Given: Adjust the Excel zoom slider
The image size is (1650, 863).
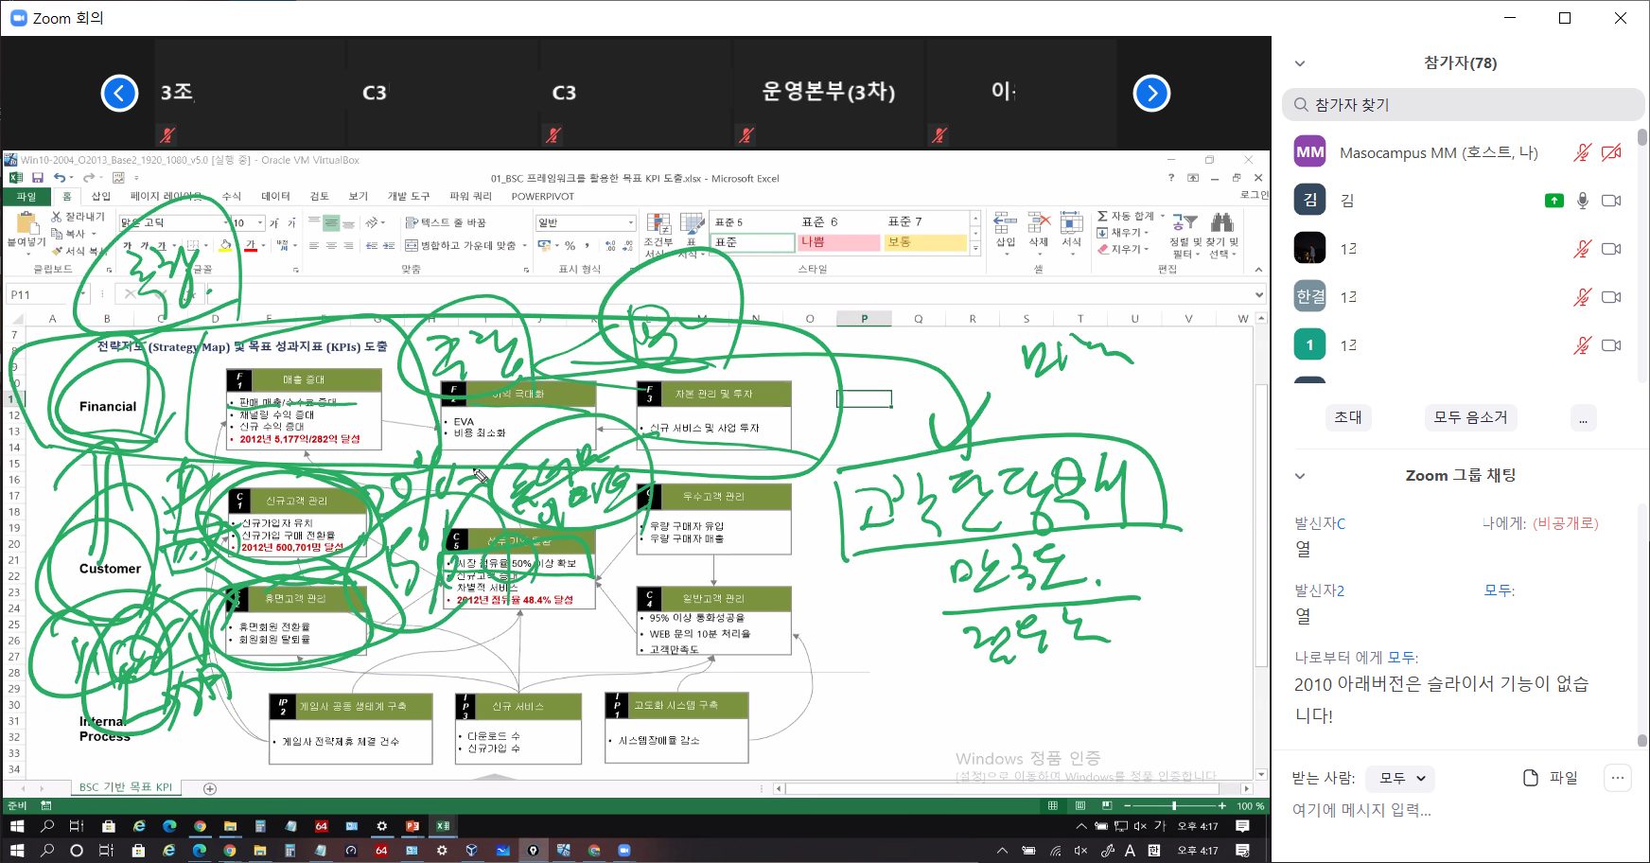Looking at the screenshot, I should [1174, 806].
